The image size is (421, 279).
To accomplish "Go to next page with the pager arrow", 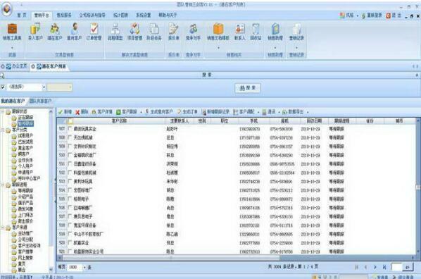I will [x=375, y=267].
